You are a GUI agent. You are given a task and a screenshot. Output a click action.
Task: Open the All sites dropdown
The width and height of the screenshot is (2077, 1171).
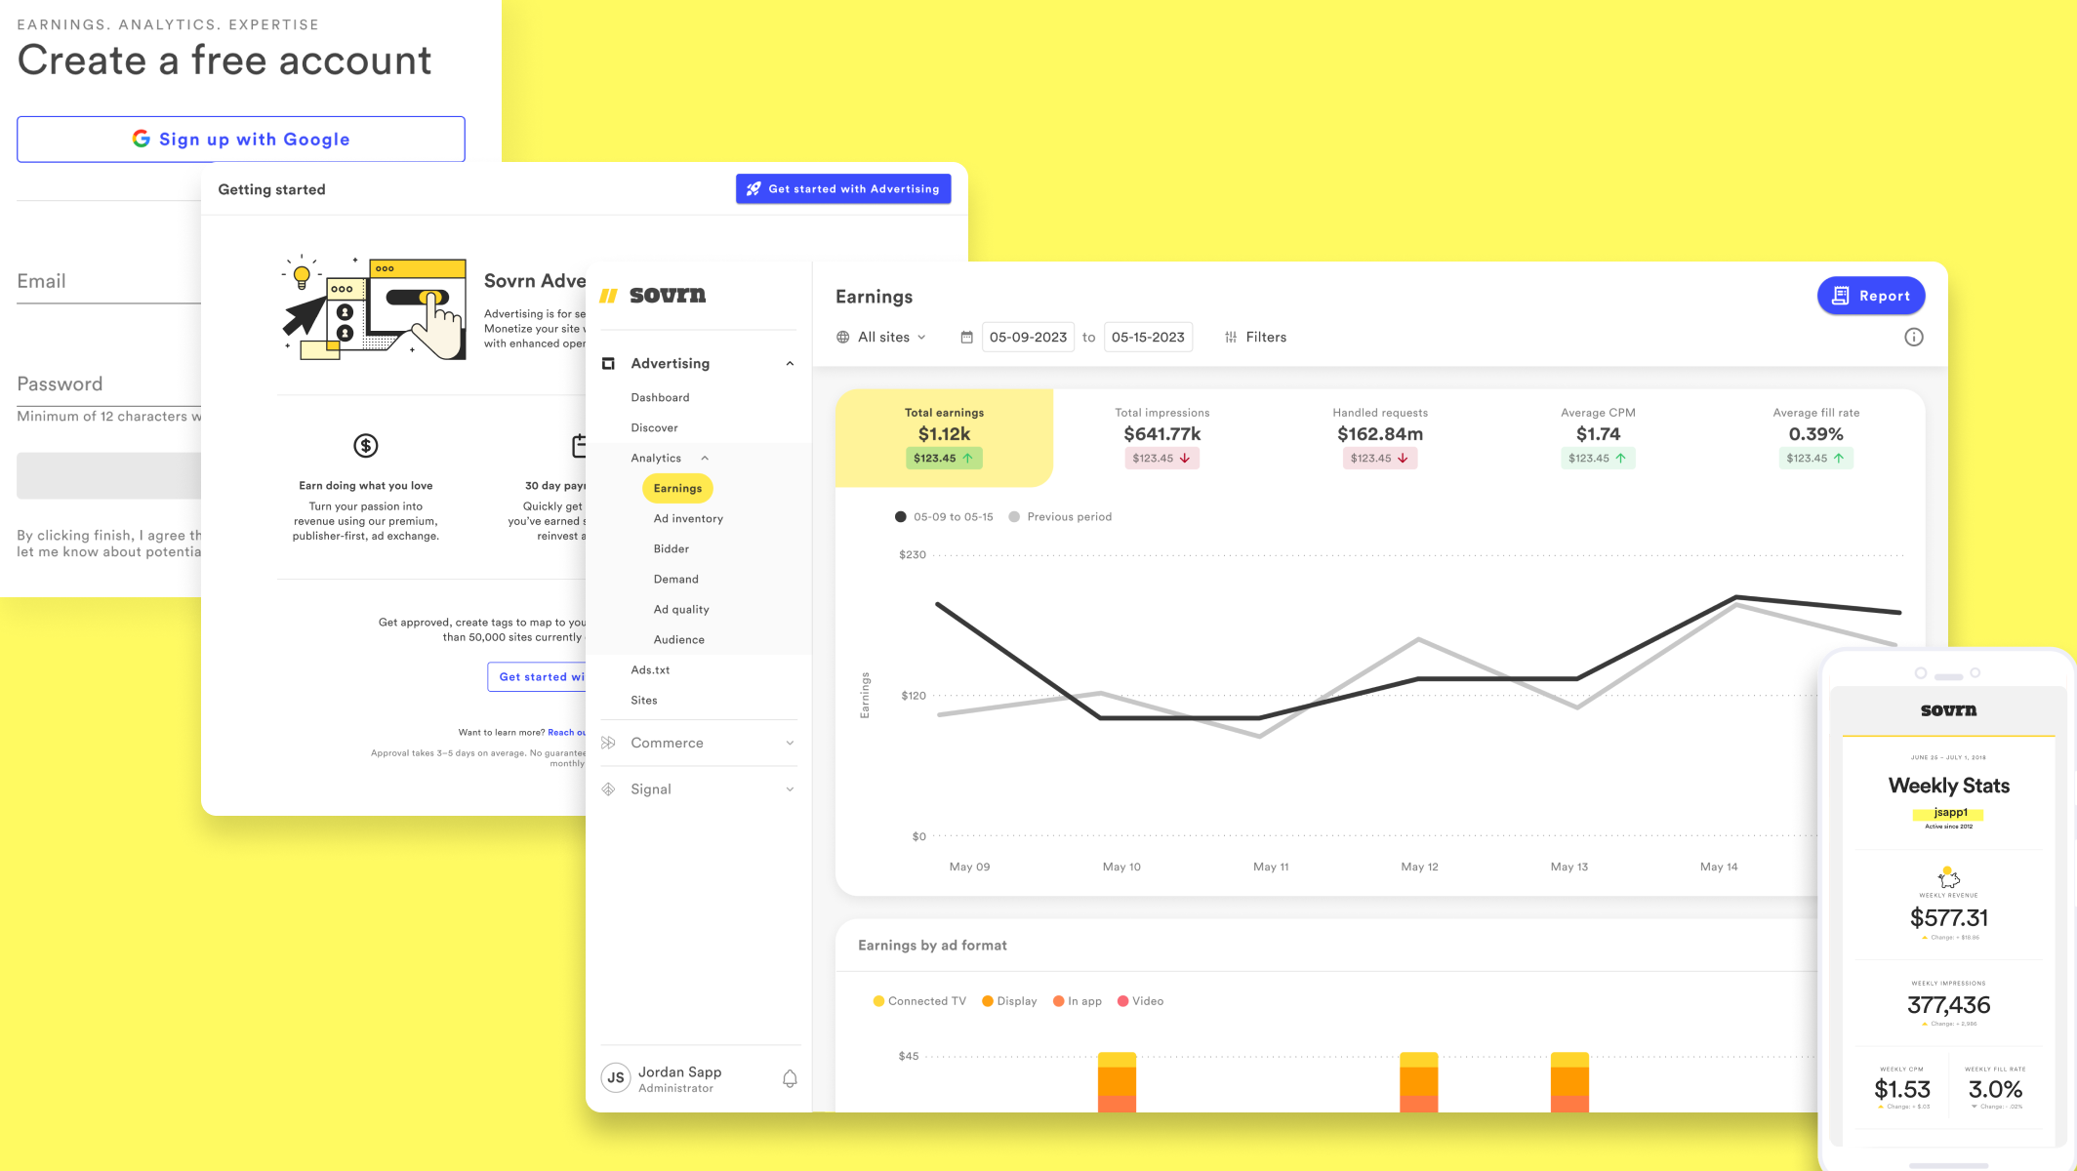881,337
